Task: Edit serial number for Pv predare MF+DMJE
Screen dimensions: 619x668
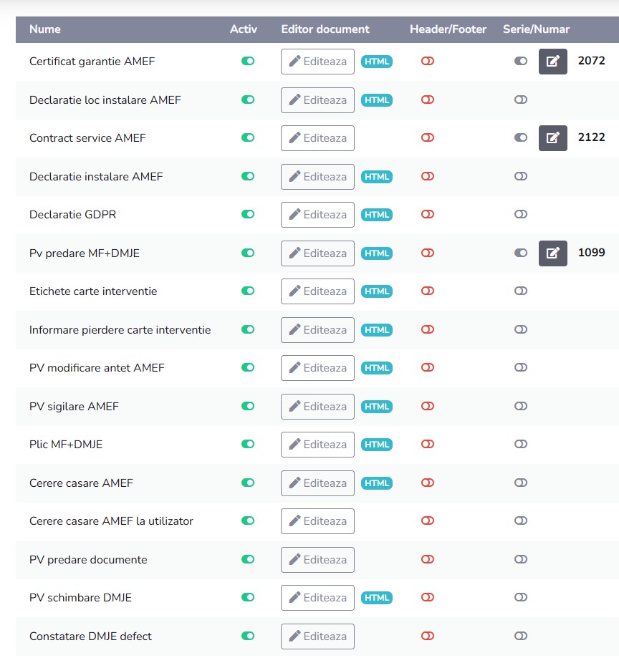Action: pos(552,253)
